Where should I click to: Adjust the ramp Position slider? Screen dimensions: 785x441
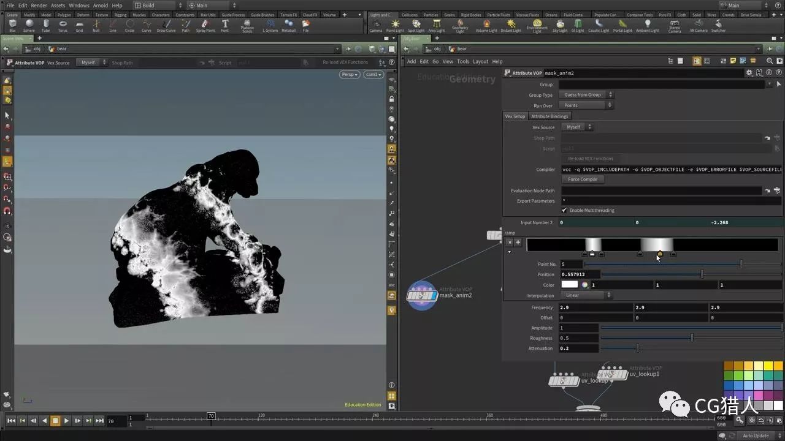(x=691, y=274)
